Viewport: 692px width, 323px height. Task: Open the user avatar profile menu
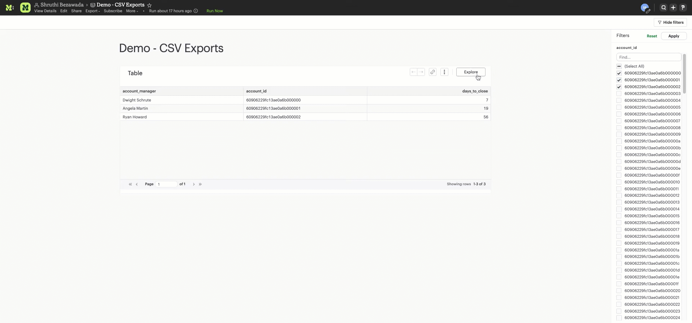coord(645,8)
